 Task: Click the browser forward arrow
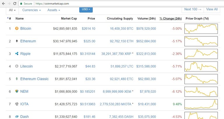(x=8, y=3)
